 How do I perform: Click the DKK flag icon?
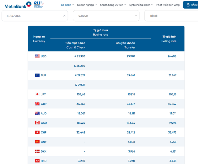(x=37, y=151)
